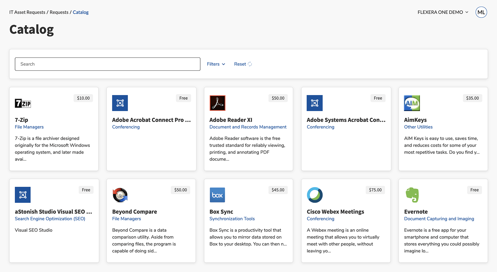This screenshot has width=497, height=272.
Task: Go to IT Asset Requests breadcrumb
Action: 27,12
